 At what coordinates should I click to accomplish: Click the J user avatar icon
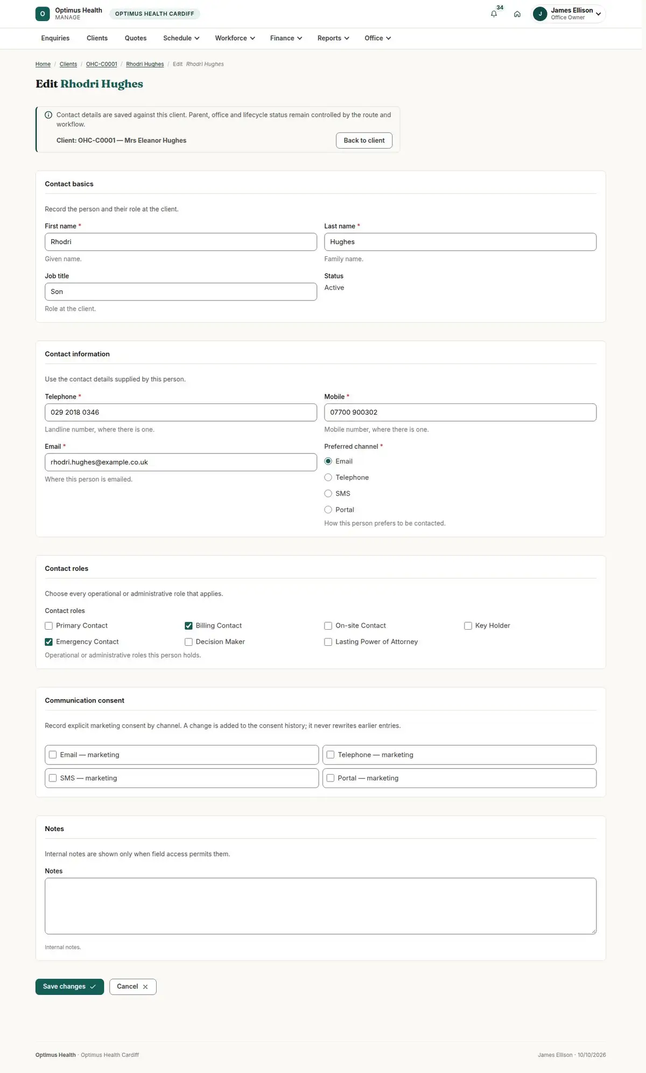coord(540,14)
